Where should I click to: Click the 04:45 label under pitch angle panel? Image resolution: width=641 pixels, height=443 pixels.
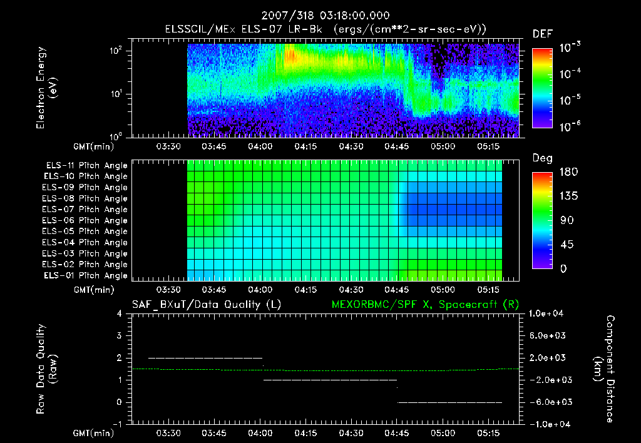tap(396, 290)
